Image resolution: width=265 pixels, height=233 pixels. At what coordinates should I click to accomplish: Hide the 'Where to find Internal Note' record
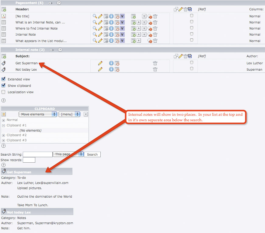[150, 29]
